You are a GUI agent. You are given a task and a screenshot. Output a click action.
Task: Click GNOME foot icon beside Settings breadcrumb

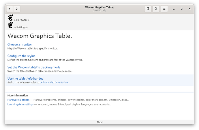point(11,25)
